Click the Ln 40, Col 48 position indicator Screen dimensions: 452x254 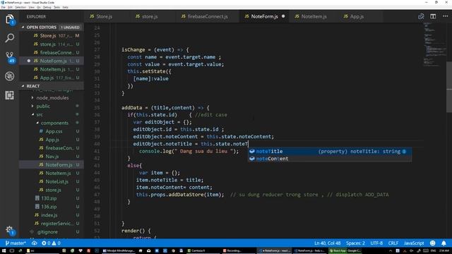[x=328, y=243]
